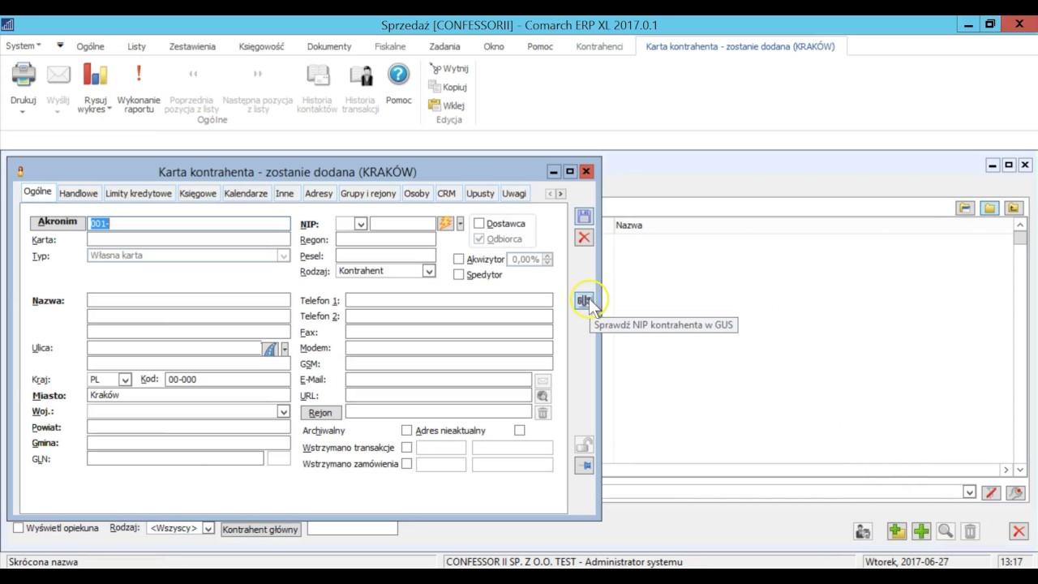Click the lightning icon next to NIP
Image resolution: width=1038 pixels, height=584 pixels.
click(x=445, y=224)
